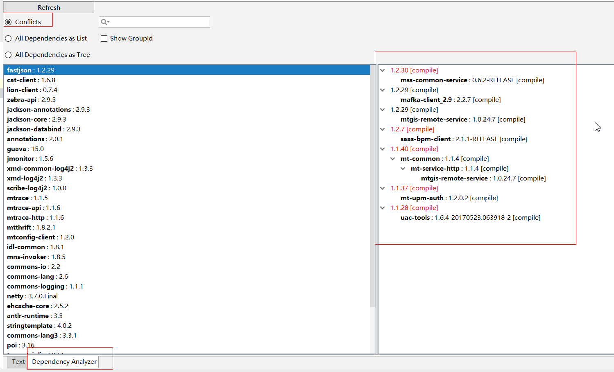The height and width of the screenshot is (372, 614).
Task: Click the search magnifier icon
Action: [x=105, y=22]
